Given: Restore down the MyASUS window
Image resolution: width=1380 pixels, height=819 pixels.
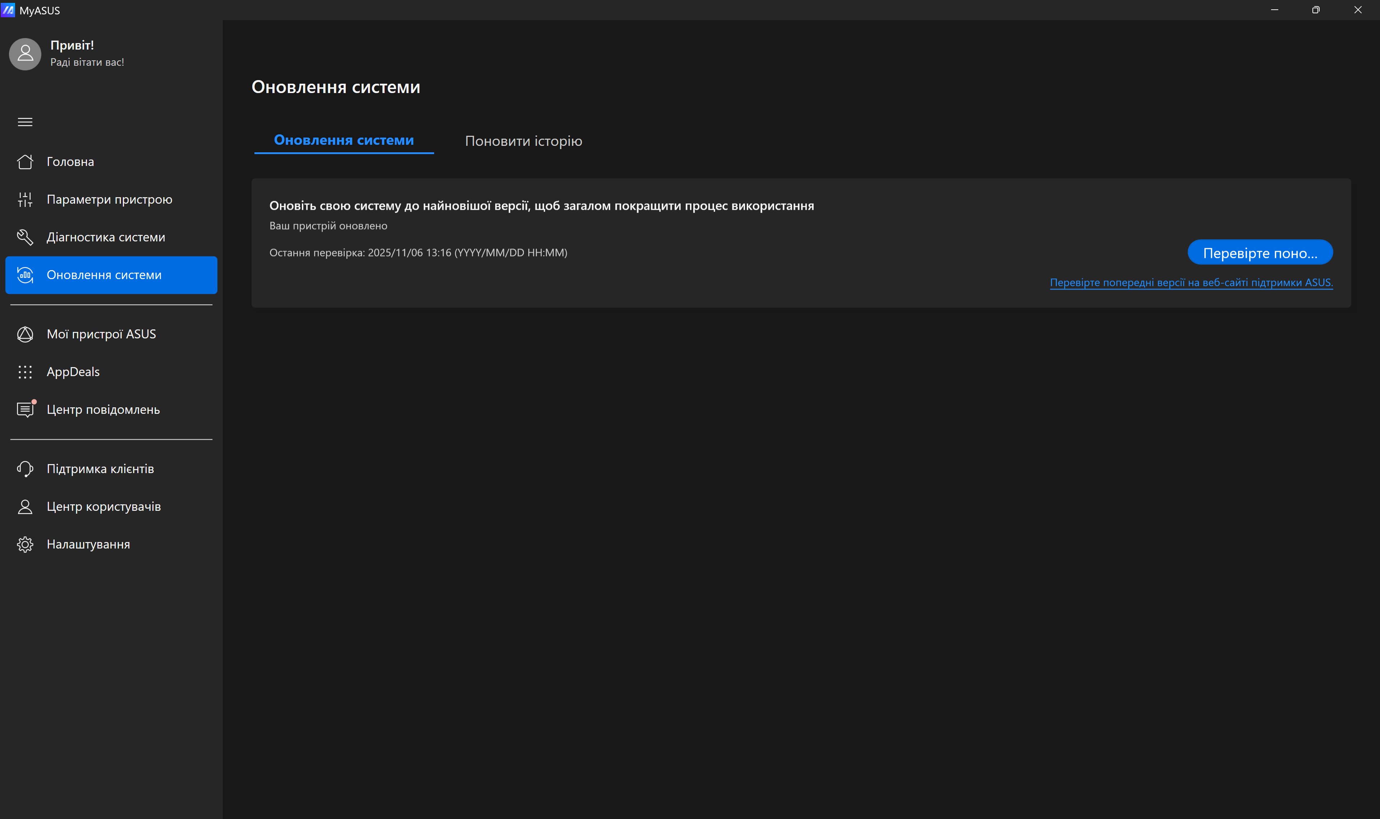Looking at the screenshot, I should point(1315,10).
